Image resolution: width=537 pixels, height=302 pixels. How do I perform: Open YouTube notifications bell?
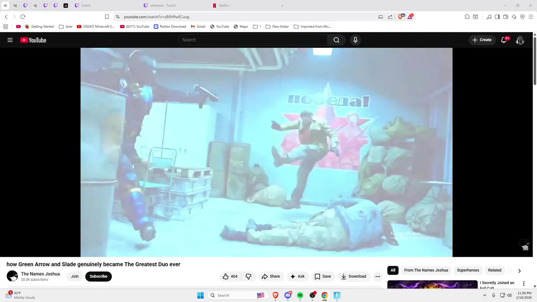tap(504, 40)
